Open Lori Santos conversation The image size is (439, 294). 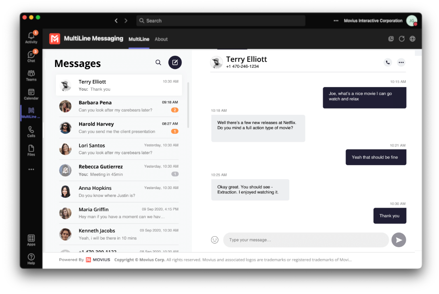pos(119,149)
